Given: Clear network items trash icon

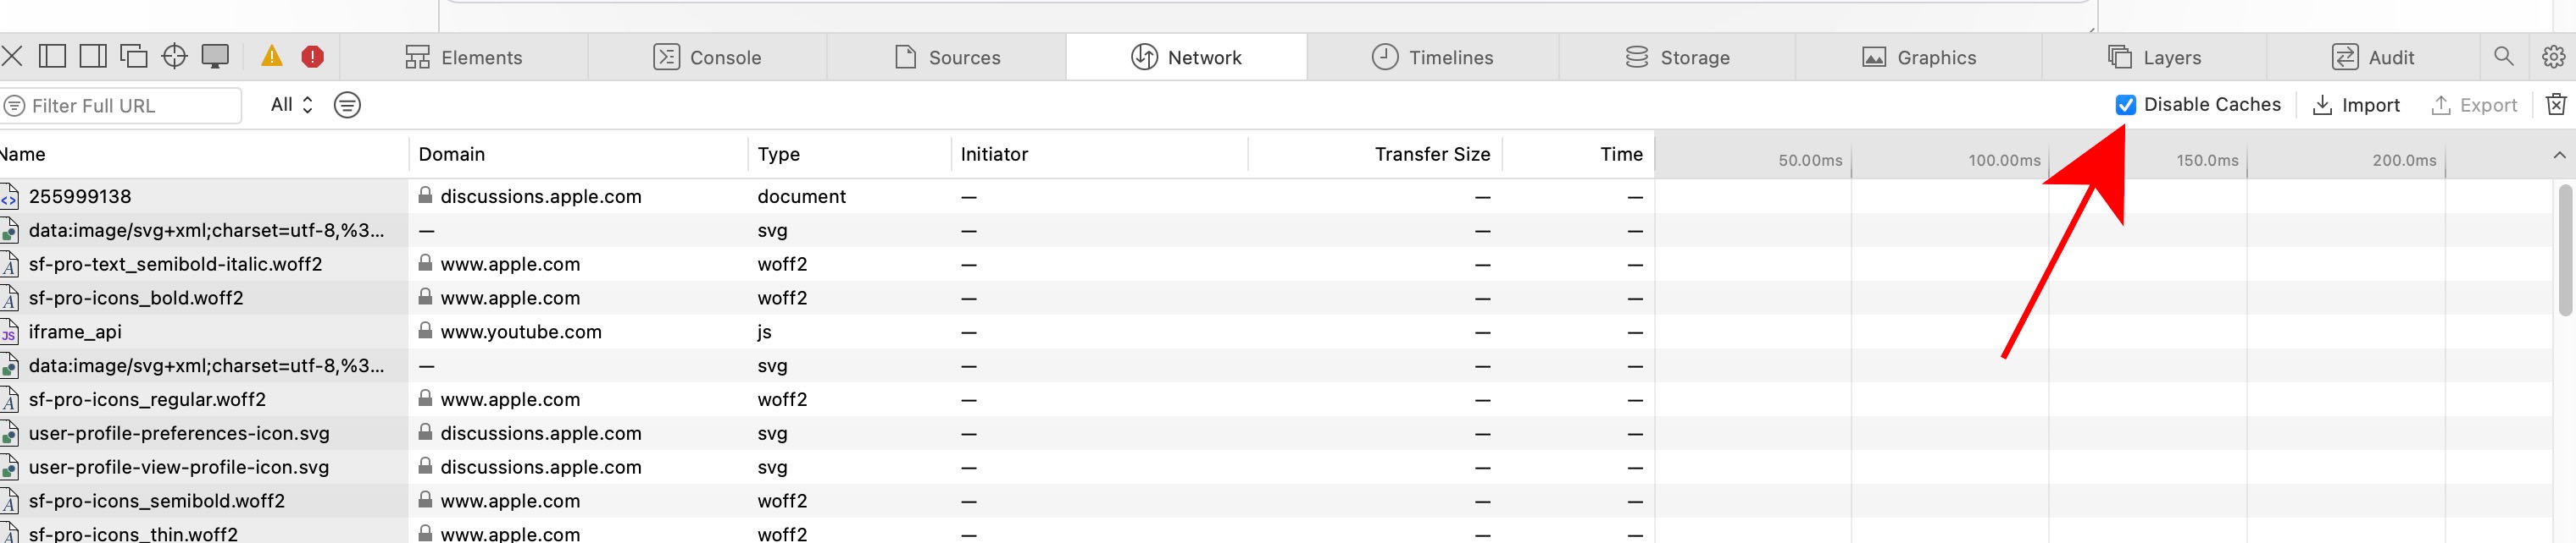Looking at the screenshot, I should point(2555,104).
